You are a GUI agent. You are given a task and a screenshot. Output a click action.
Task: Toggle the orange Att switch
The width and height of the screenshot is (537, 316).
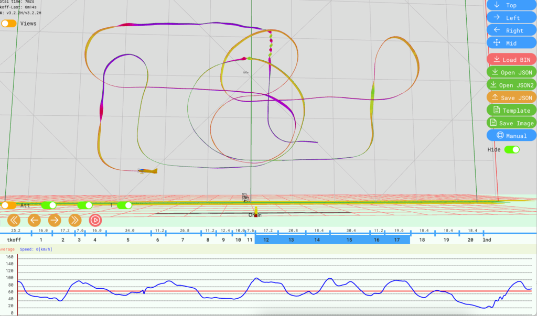coord(8,205)
